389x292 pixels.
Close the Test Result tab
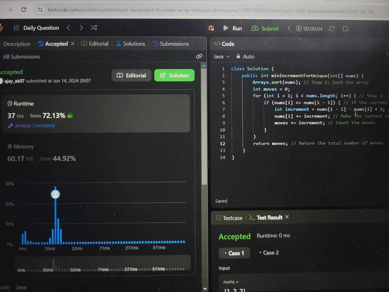coord(287,217)
